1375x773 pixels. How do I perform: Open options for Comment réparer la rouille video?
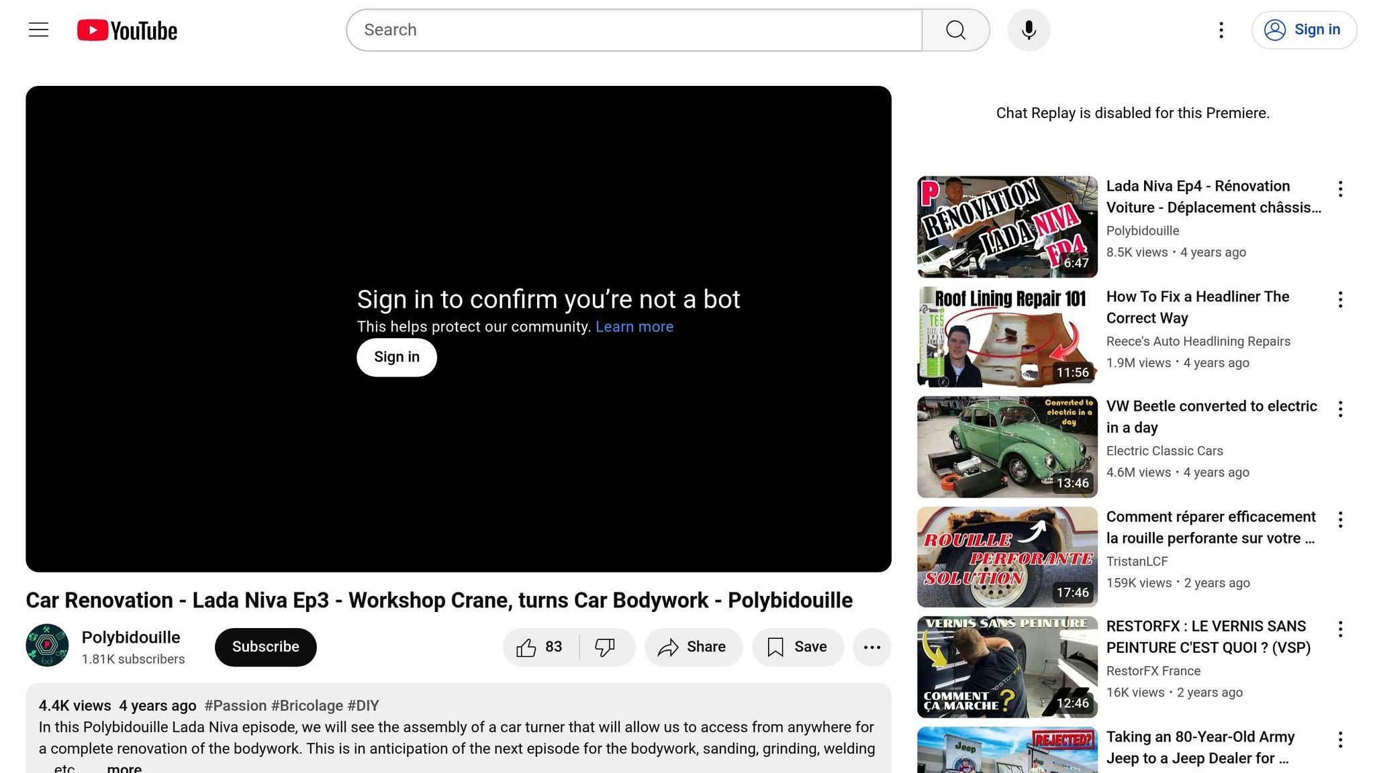click(1340, 519)
